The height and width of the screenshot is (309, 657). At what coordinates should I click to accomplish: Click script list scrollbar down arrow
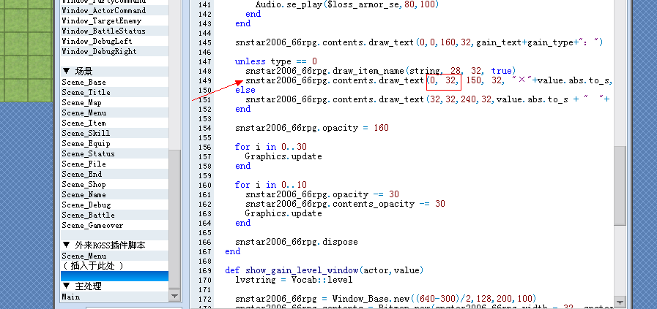tap(174, 296)
